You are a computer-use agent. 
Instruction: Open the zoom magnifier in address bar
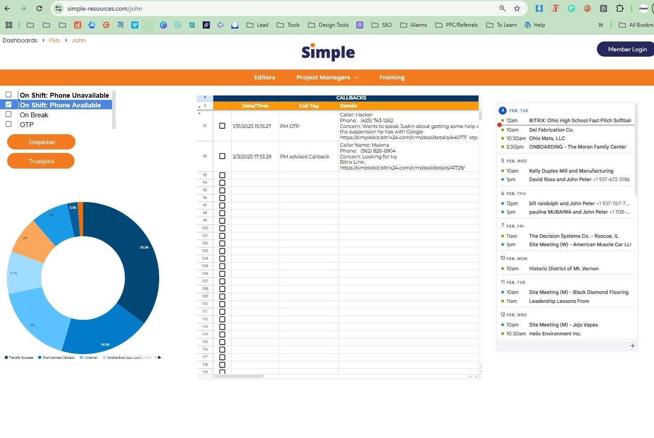[x=502, y=8]
